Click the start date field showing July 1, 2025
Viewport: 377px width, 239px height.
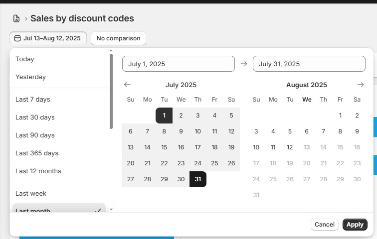coord(178,64)
